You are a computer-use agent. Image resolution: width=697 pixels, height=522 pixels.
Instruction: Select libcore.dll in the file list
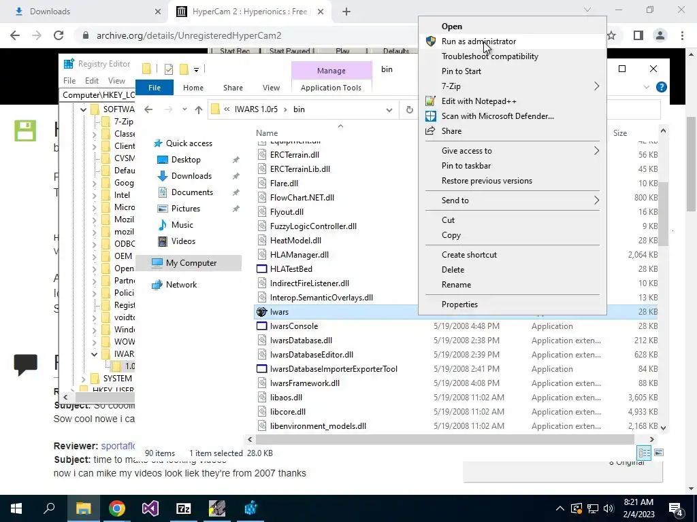[288, 412]
